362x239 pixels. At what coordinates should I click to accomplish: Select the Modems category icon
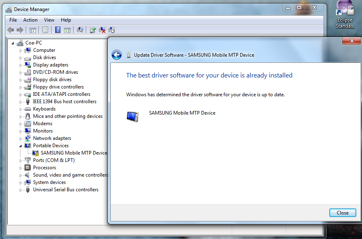(x=28, y=124)
